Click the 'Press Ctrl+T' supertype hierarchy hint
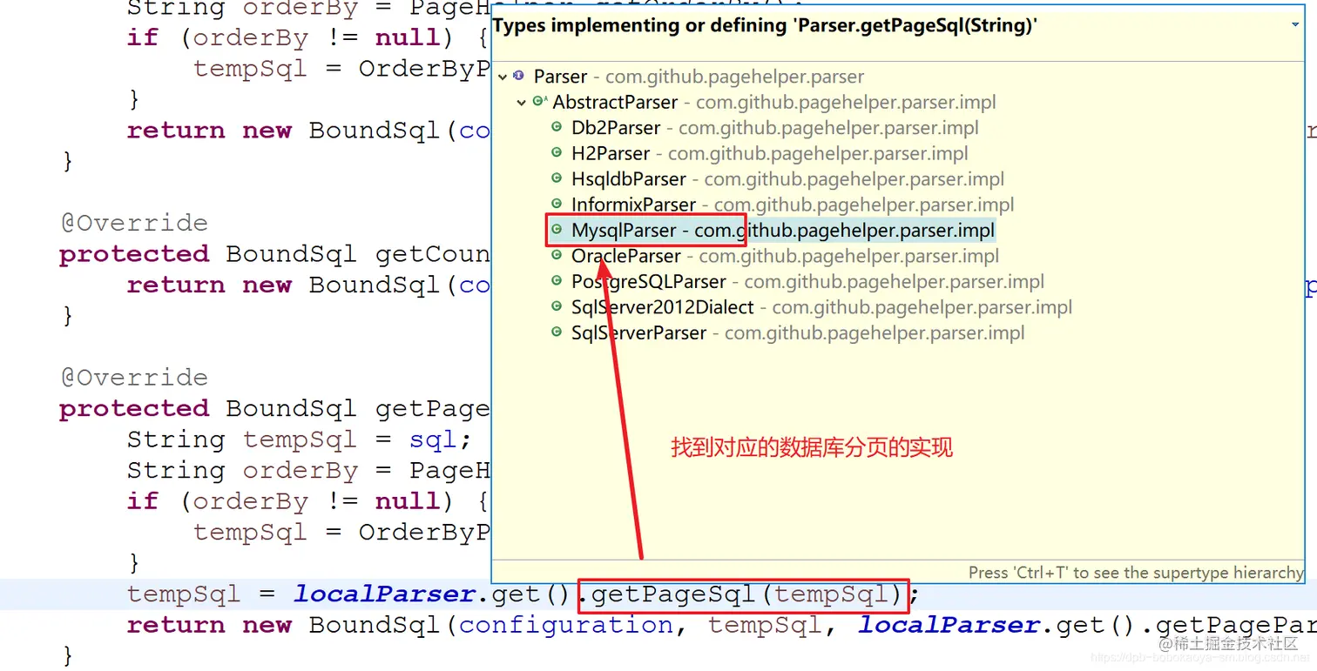Image resolution: width=1317 pixels, height=671 pixels. [1136, 573]
